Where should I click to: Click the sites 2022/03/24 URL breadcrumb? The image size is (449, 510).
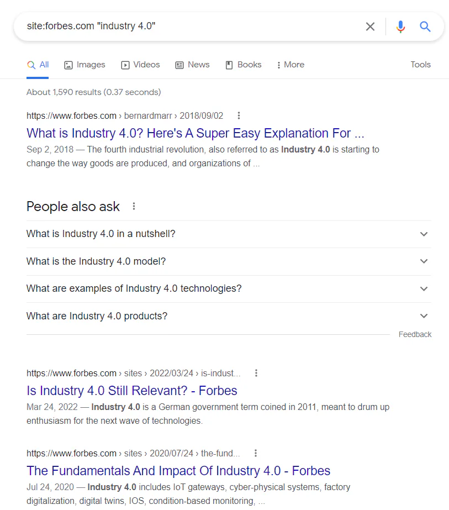(x=133, y=373)
